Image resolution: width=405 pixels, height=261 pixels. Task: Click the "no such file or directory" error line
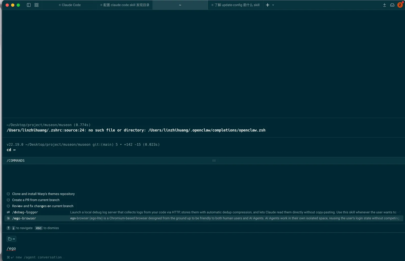pos(136,130)
